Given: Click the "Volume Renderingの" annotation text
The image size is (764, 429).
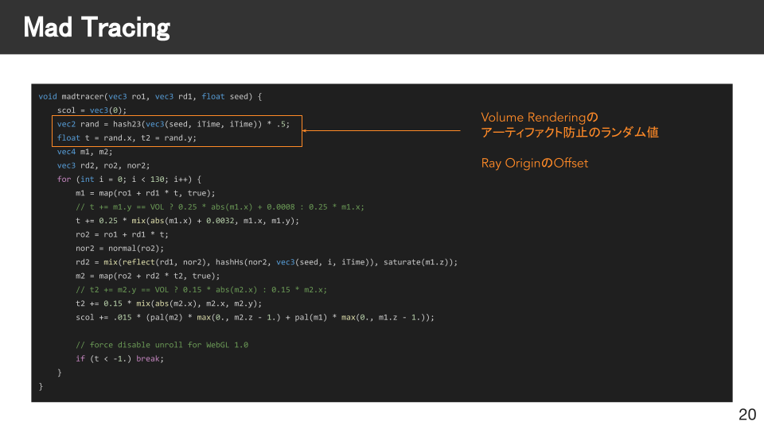Looking at the screenshot, I should [539, 117].
